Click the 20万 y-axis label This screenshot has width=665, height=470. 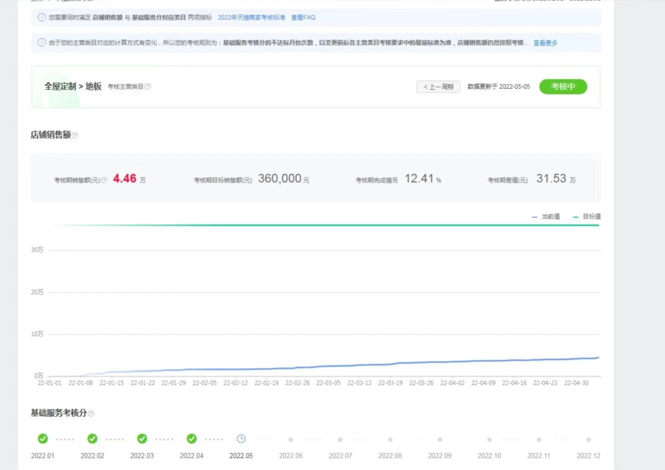click(37, 292)
